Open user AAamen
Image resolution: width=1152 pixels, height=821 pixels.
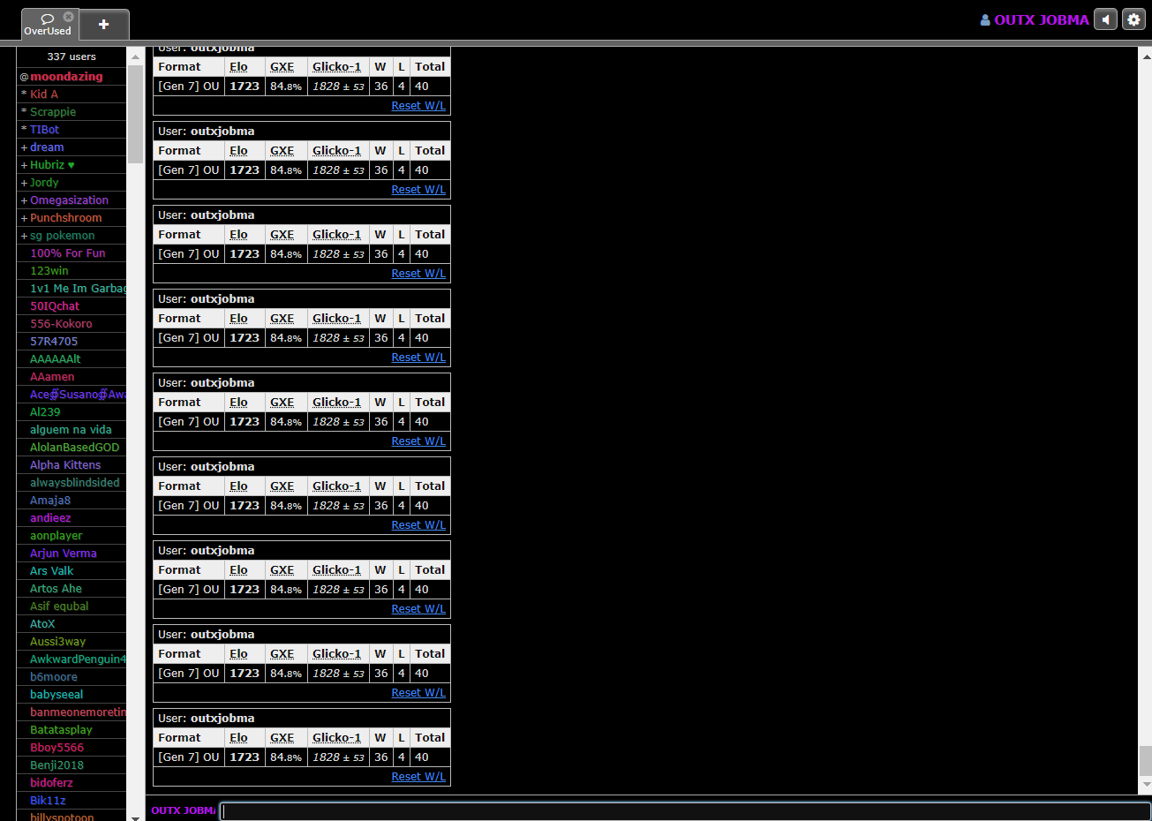72,377
